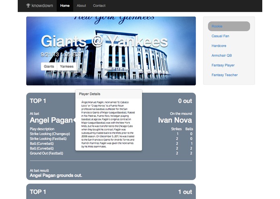Choose Fantasy Player option
This screenshot has width=280, height=199.
pyautogui.click(x=223, y=65)
